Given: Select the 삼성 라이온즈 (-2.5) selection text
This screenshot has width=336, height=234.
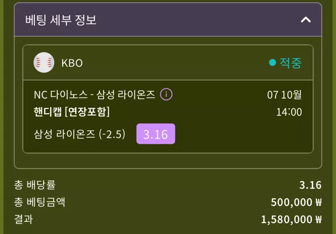Looking at the screenshot, I should [79, 134].
